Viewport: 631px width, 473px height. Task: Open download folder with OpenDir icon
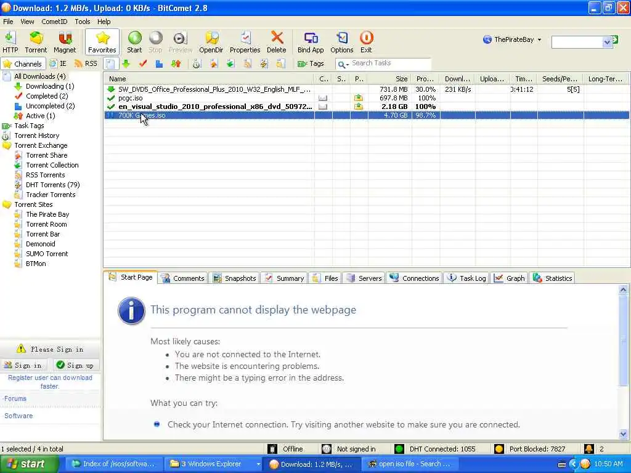[x=211, y=42]
